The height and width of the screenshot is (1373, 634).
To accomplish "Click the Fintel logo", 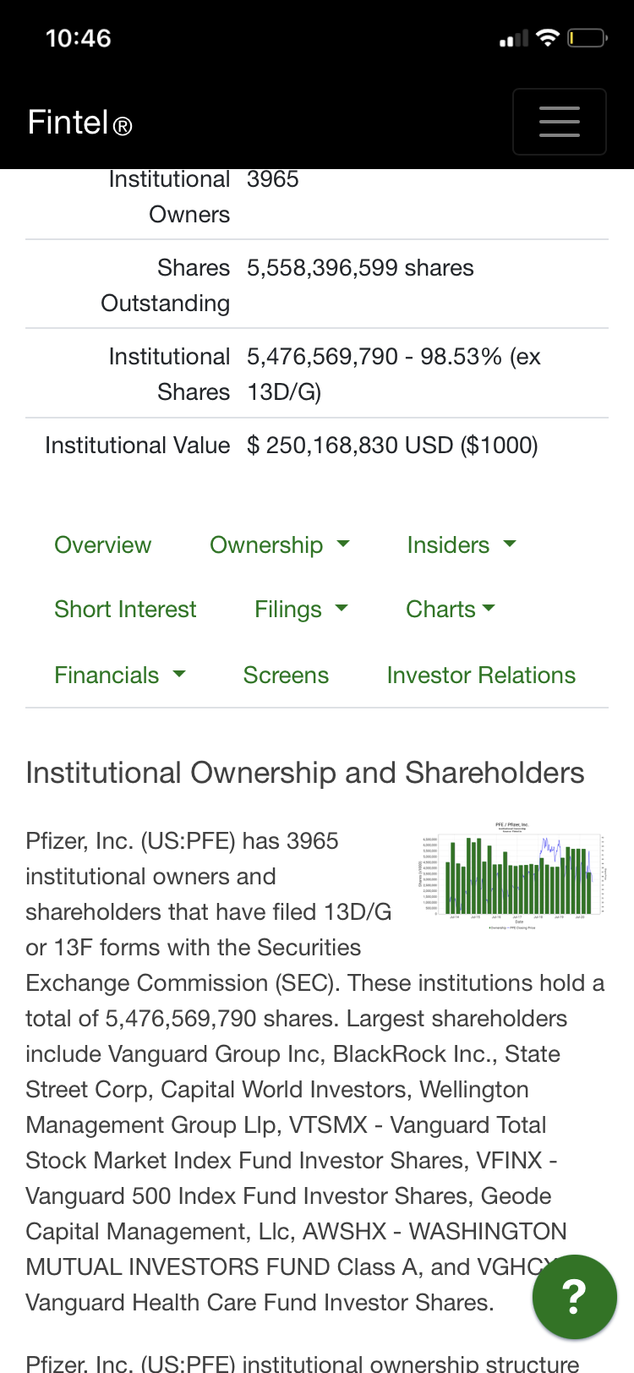I will [x=79, y=123].
